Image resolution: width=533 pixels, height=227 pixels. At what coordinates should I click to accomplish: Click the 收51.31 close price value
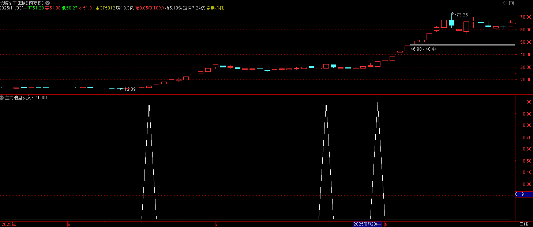[x=86, y=8]
